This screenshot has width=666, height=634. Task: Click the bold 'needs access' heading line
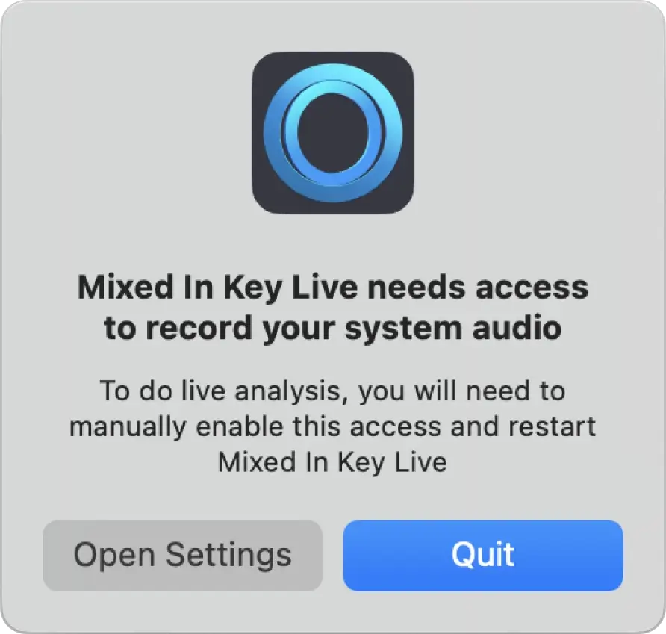[333, 288]
